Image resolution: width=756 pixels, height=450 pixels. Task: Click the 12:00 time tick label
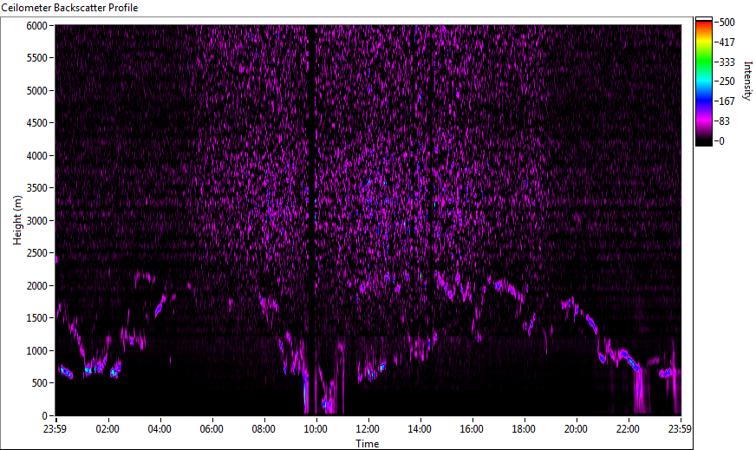368,429
